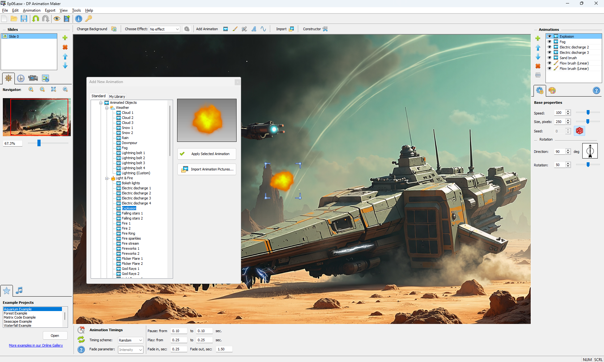
Task: Click the Speed slider handle
Action: pyautogui.click(x=588, y=113)
